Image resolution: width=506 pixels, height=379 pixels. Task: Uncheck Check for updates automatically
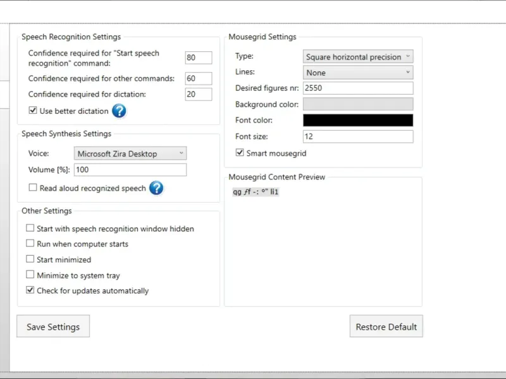[30, 291]
